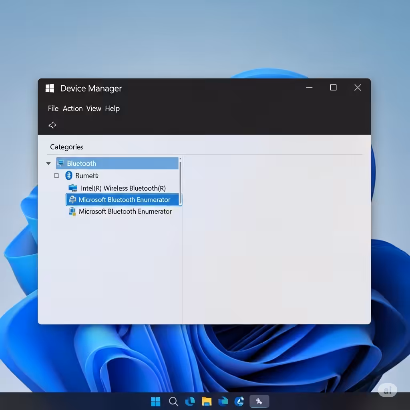The height and width of the screenshot is (410, 410).
Task: Toggle the checkbox beside Bumetb
Action: [x=56, y=175]
